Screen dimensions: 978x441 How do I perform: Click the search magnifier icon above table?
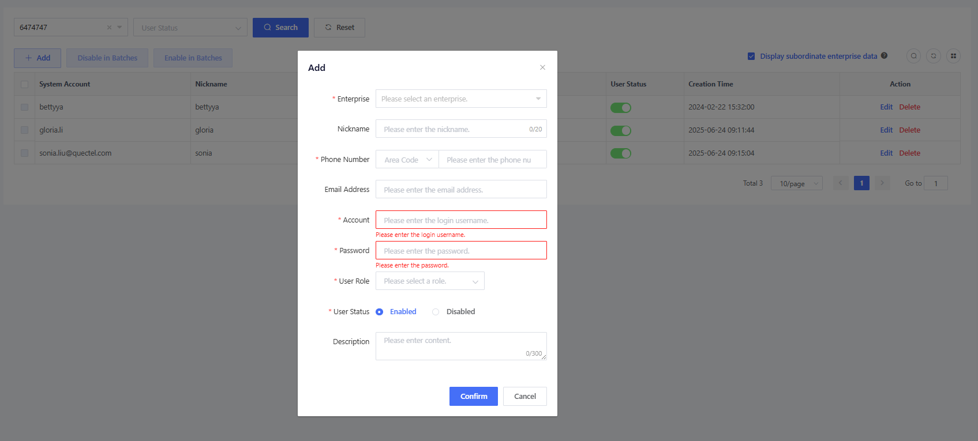913,56
